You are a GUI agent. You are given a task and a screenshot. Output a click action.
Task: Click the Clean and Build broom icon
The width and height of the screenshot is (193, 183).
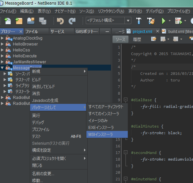pyautogui.click(x=151, y=21)
